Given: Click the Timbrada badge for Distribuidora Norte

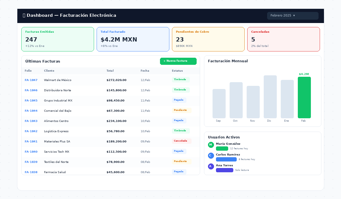Looking at the screenshot, I should [181, 90].
